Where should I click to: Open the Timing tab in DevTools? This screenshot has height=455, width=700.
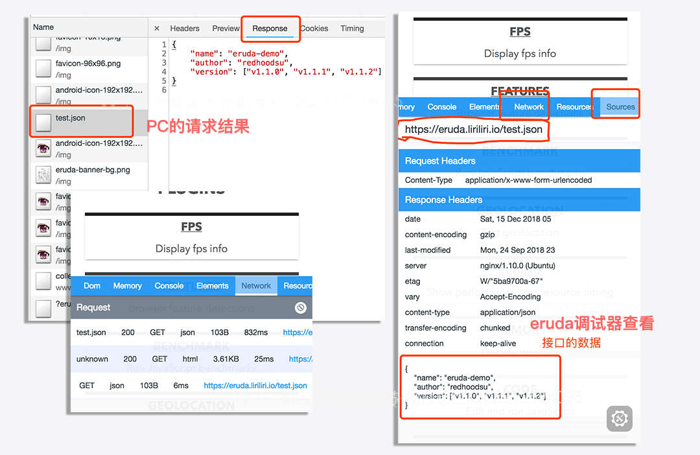(x=352, y=29)
